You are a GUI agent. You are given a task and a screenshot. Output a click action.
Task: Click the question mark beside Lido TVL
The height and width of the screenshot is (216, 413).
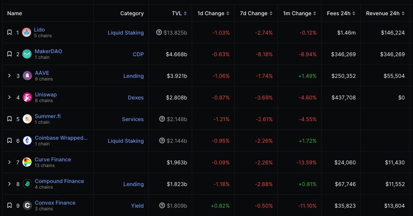159,33
